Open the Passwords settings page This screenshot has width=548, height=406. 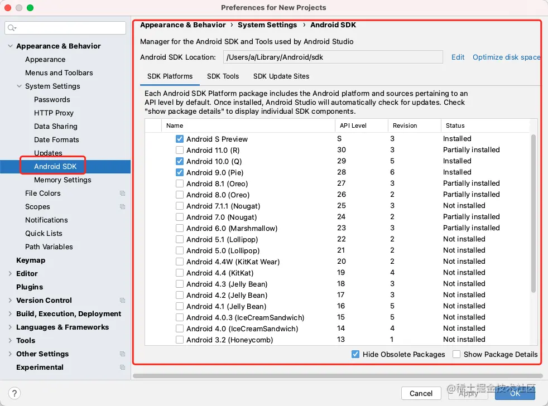click(x=52, y=100)
